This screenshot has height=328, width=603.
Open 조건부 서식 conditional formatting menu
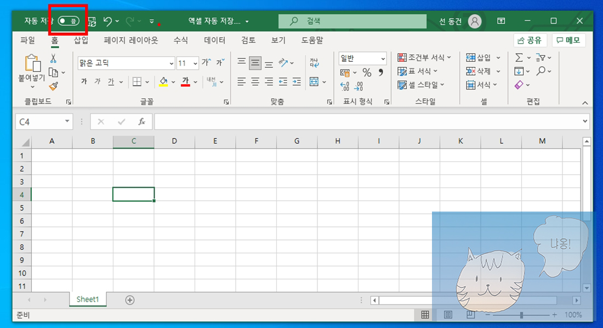(x=424, y=57)
